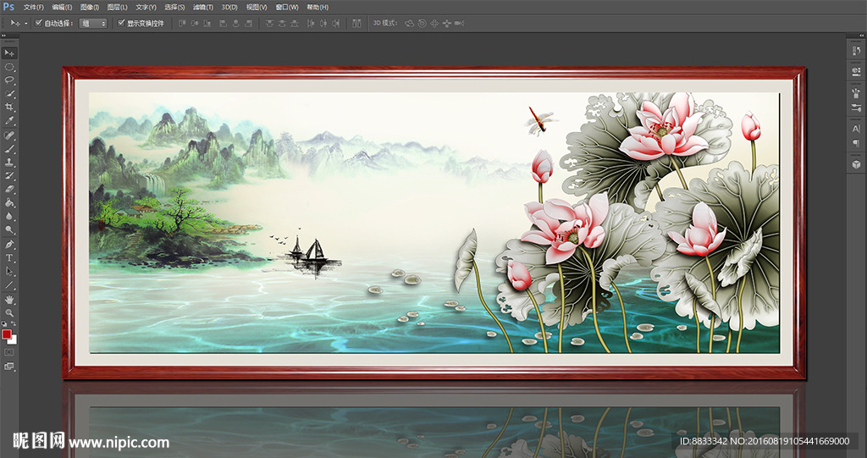Open the Properties panel icon
The image size is (867, 458).
pos(857,71)
